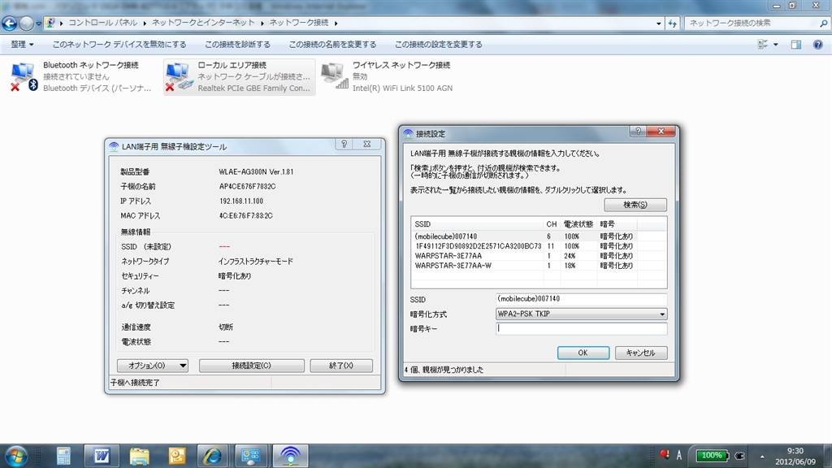Open the 整理 dropdown menu
832x468 pixels.
click(22, 45)
